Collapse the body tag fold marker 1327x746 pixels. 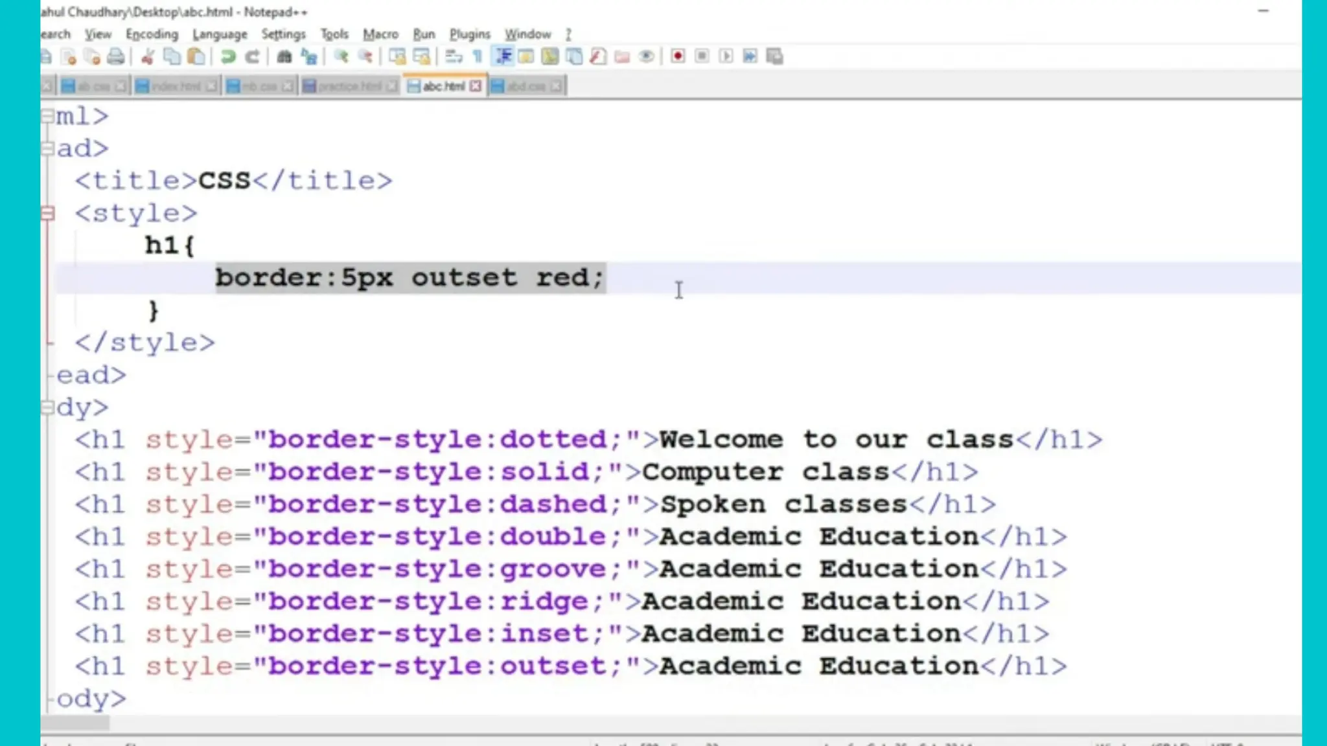48,407
